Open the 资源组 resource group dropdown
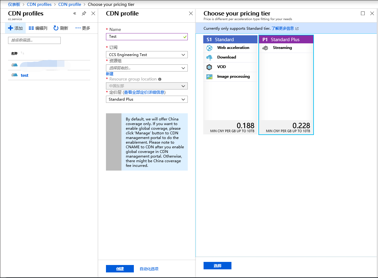 pos(147,68)
